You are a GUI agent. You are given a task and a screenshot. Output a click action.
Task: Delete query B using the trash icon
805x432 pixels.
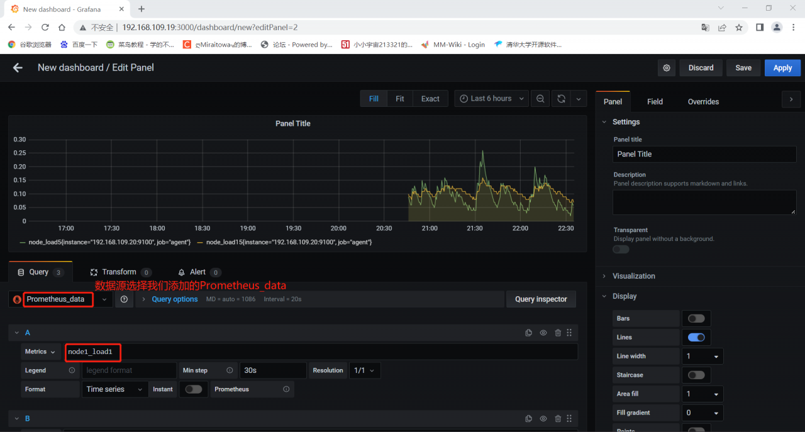coord(558,419)
